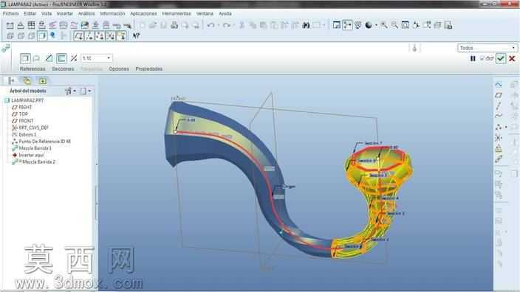
Task: Click the Undo arrow icon
Action: tap(211, 25)
